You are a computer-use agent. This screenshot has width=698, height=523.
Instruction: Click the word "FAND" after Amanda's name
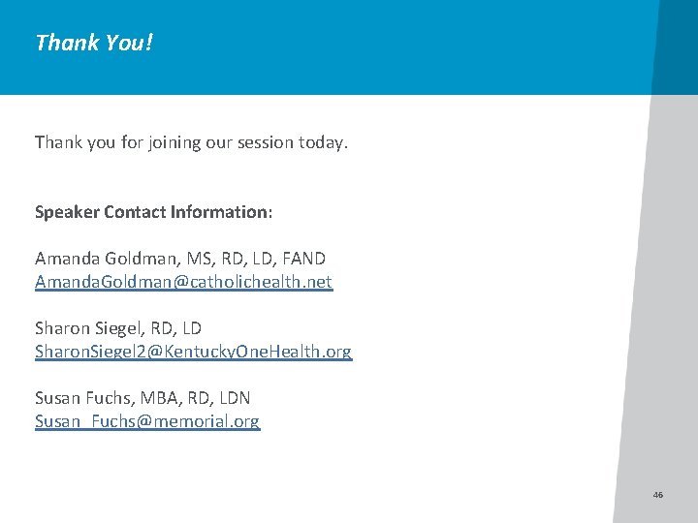tap(304, 259)
